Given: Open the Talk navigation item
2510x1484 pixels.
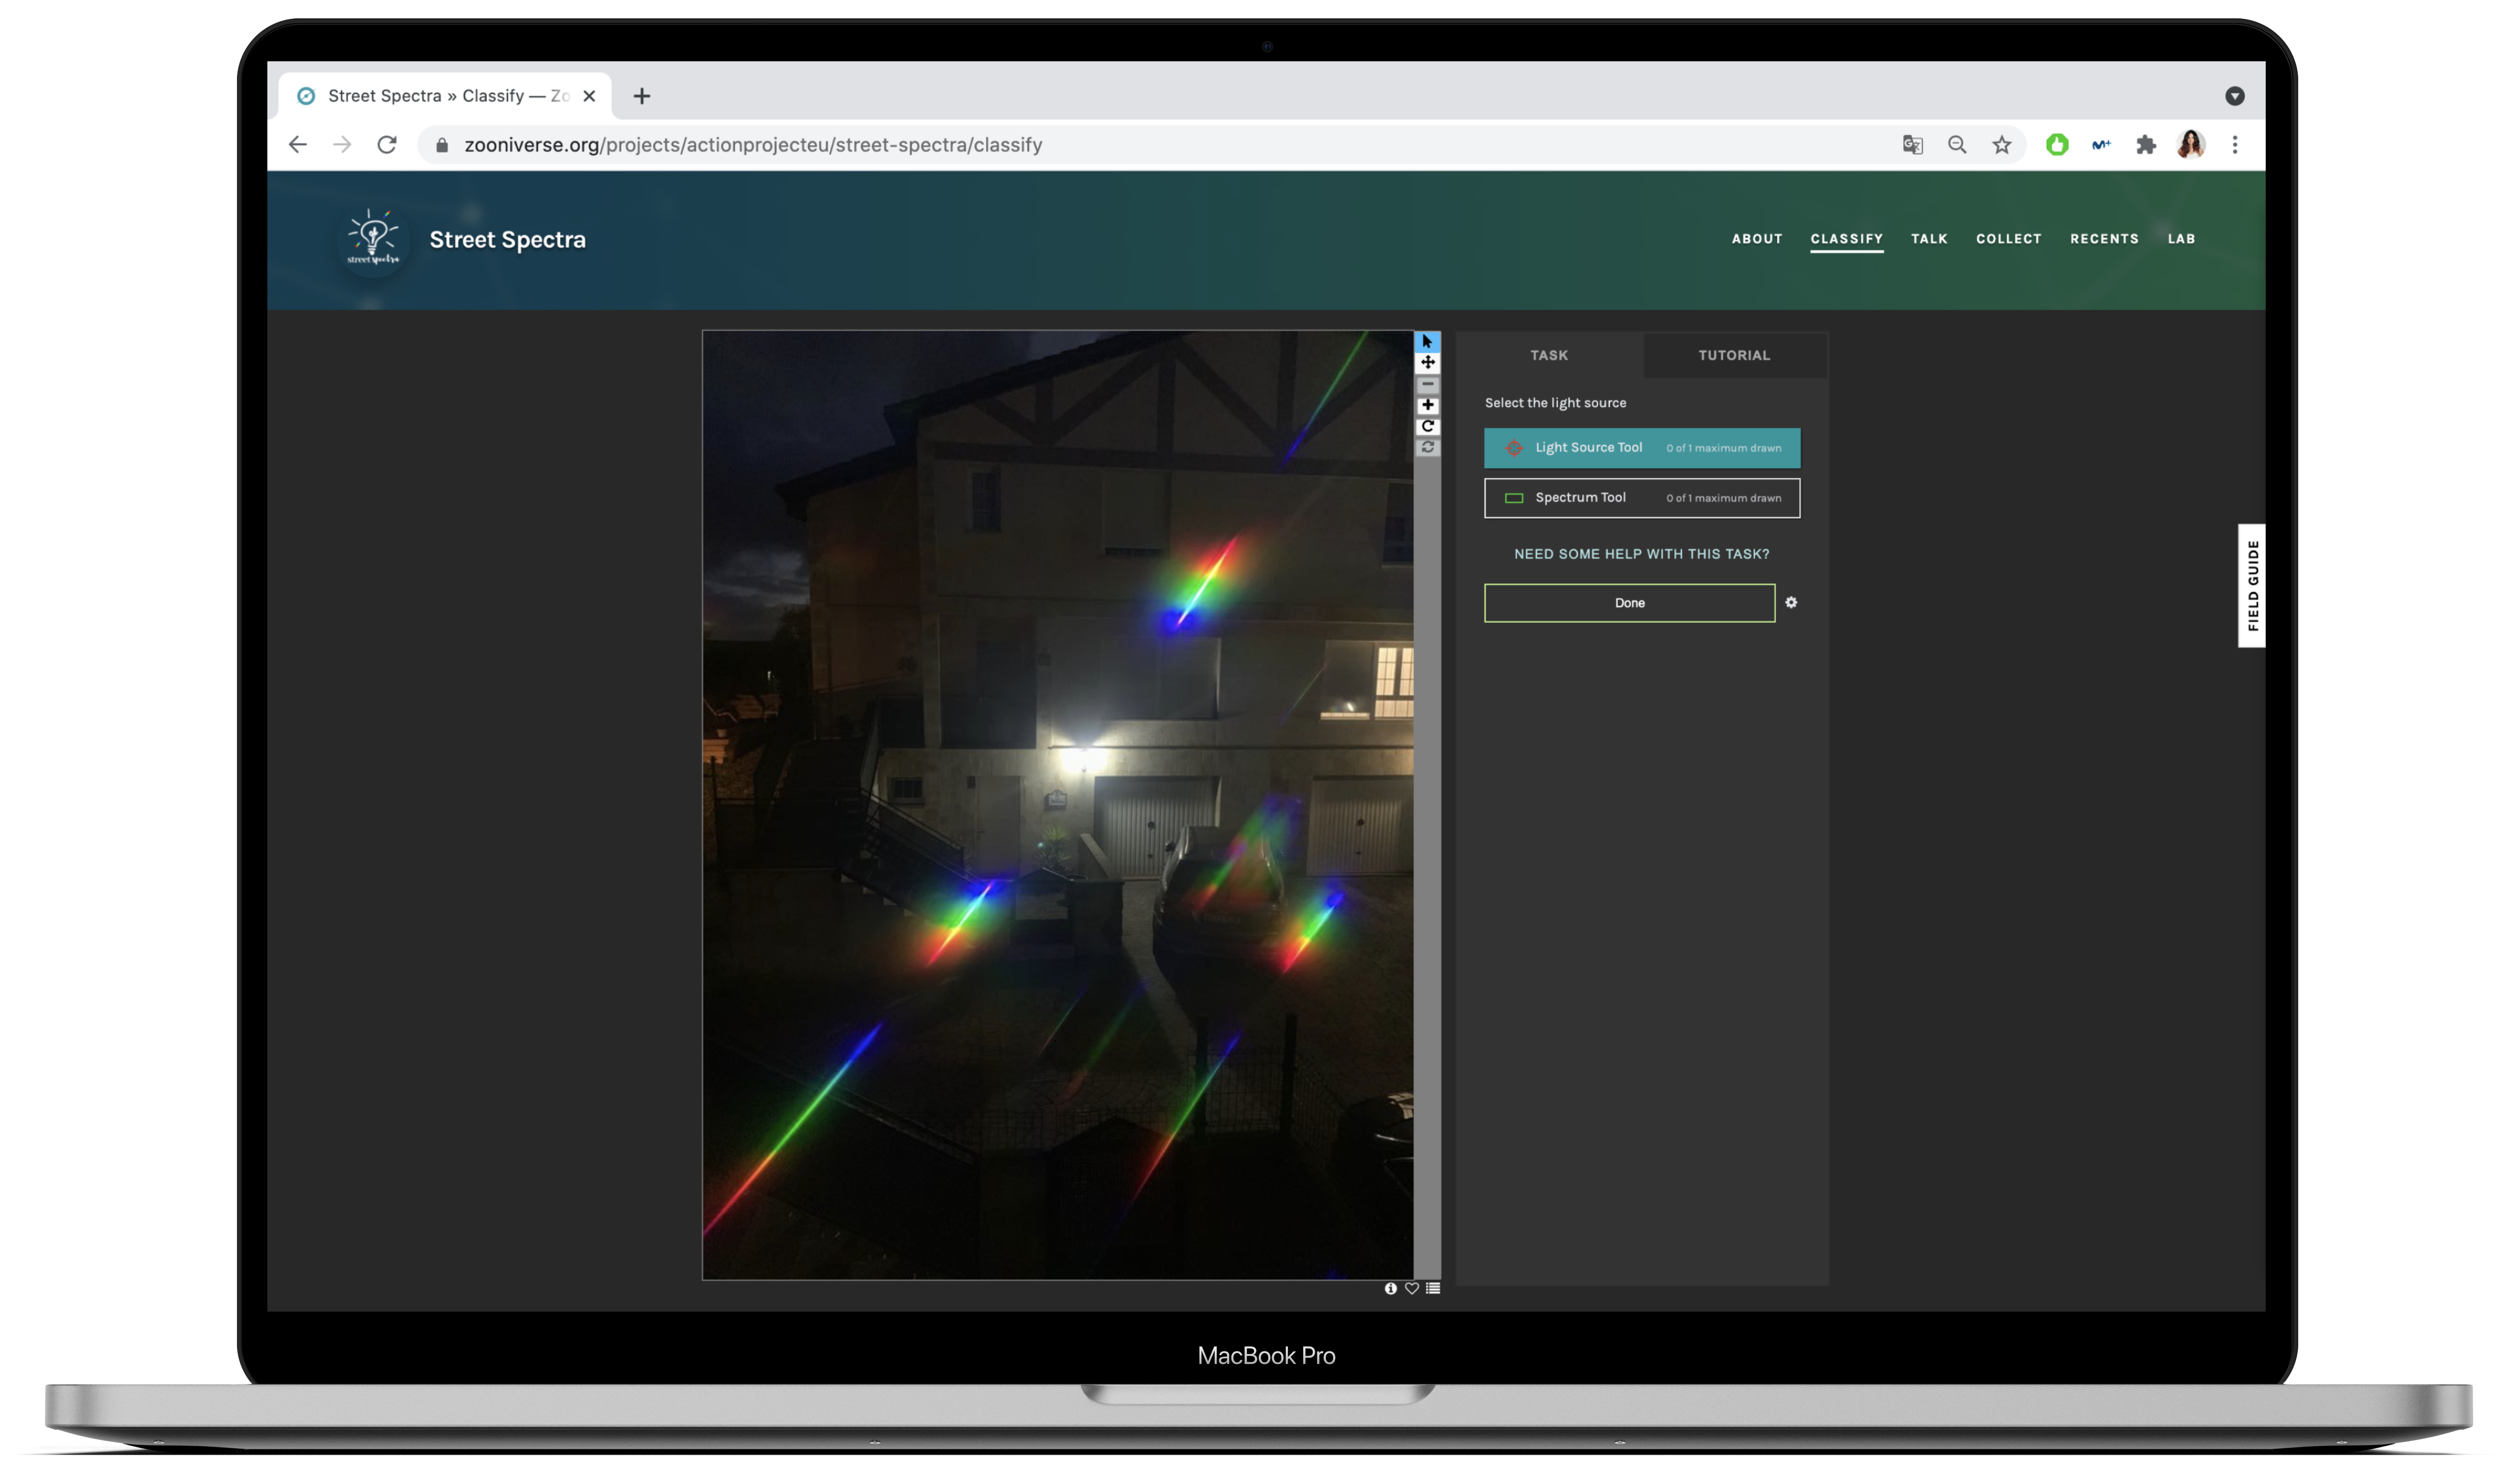Looking at the screenshot, I should 1928,239.
